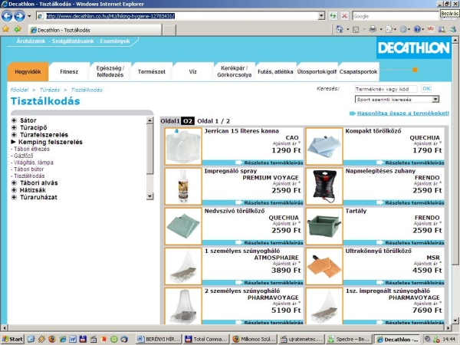Open the RSS feeds toolbar icon
The image size is (460, 345).
[x=356, y=29]
